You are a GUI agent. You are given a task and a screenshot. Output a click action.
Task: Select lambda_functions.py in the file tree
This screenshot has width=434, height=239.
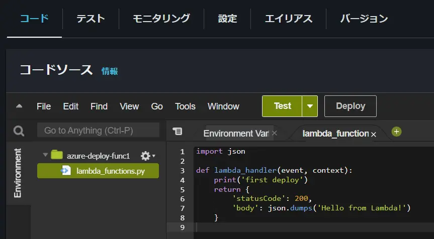click(x=98, y=171)
